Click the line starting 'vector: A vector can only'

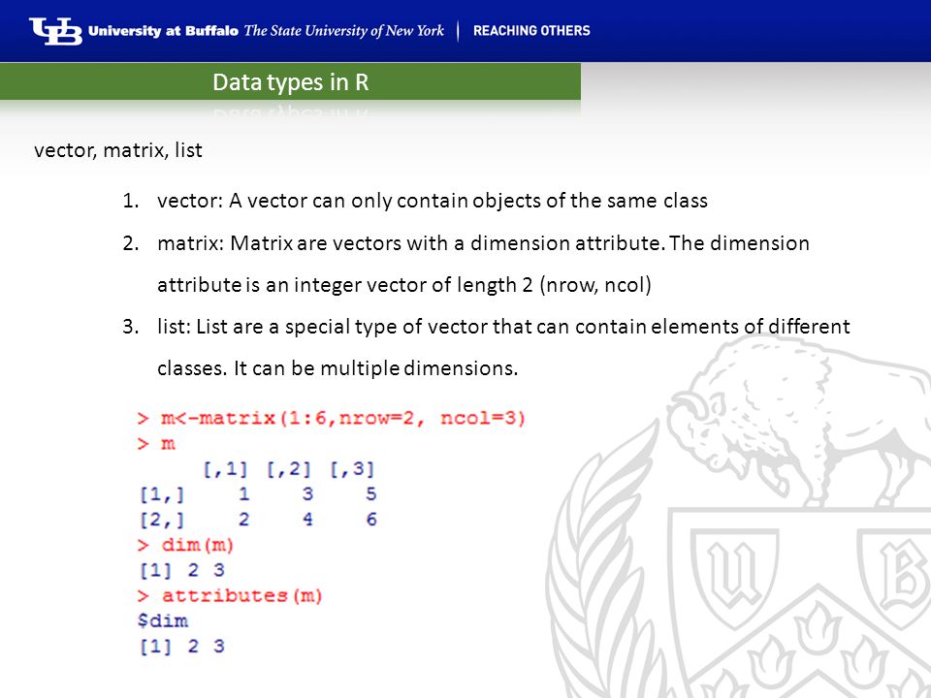[x=433, y=201]
